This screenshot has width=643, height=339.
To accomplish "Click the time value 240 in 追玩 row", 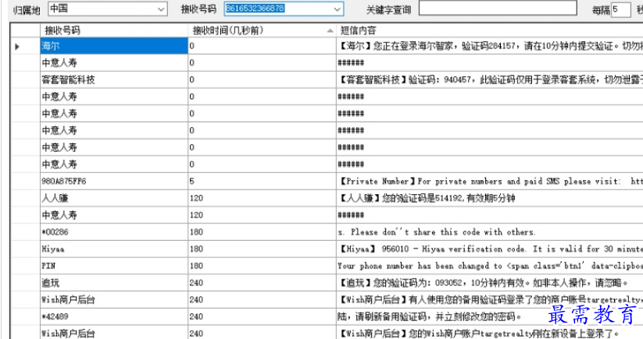I will pos(262,283).
